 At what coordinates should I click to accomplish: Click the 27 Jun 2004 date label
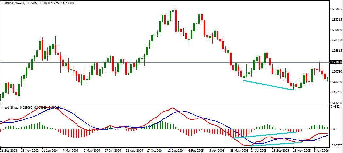pos(113,151)
